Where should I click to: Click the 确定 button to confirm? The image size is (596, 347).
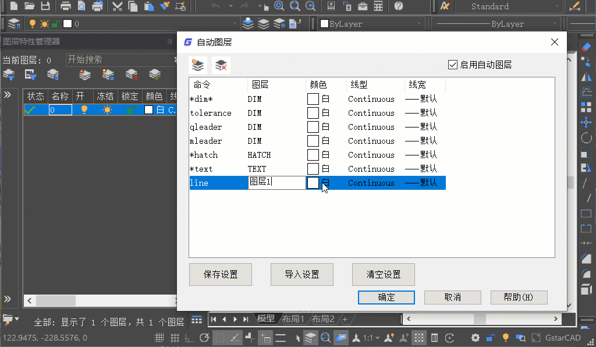click(x=386, y=298)
